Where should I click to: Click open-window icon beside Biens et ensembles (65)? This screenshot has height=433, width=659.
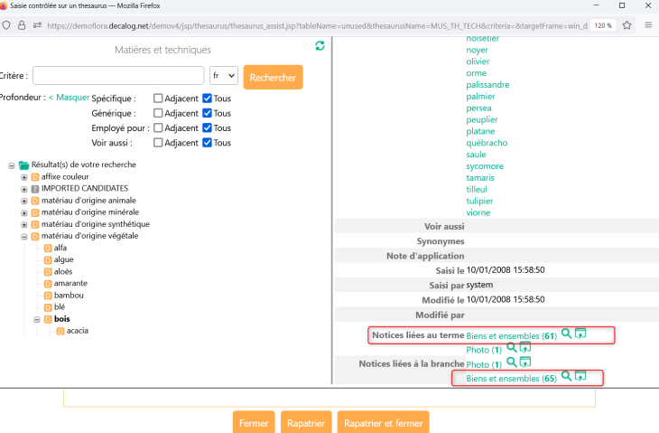coord(580,376)
